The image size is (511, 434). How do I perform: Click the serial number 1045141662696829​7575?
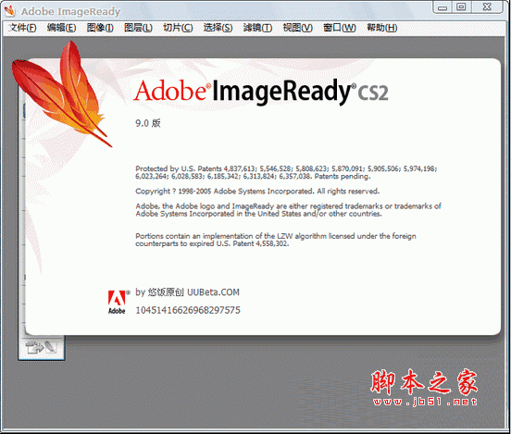(x=188, y=310)
